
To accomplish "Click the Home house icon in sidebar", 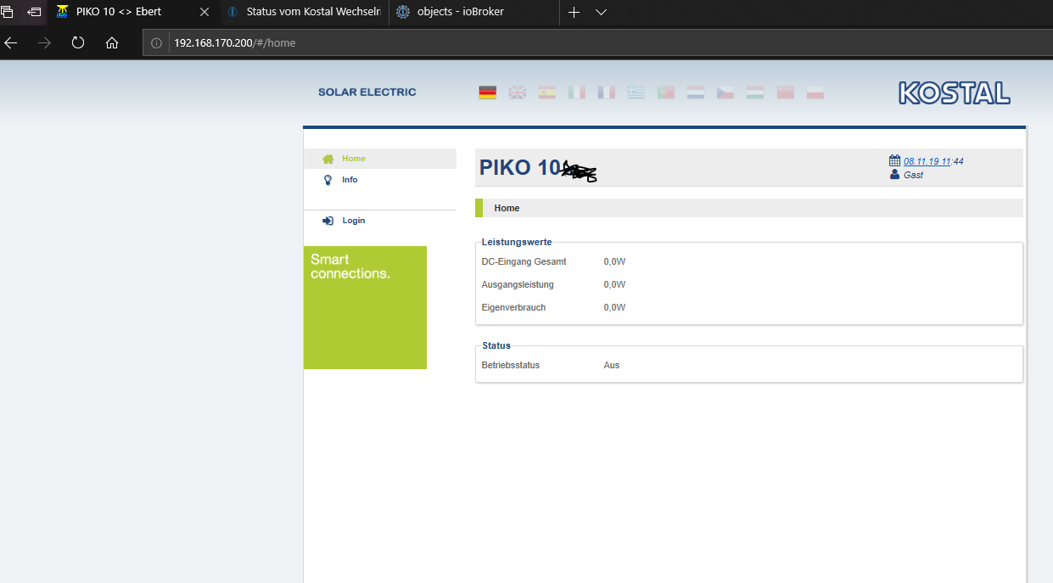I will [328, 159].
